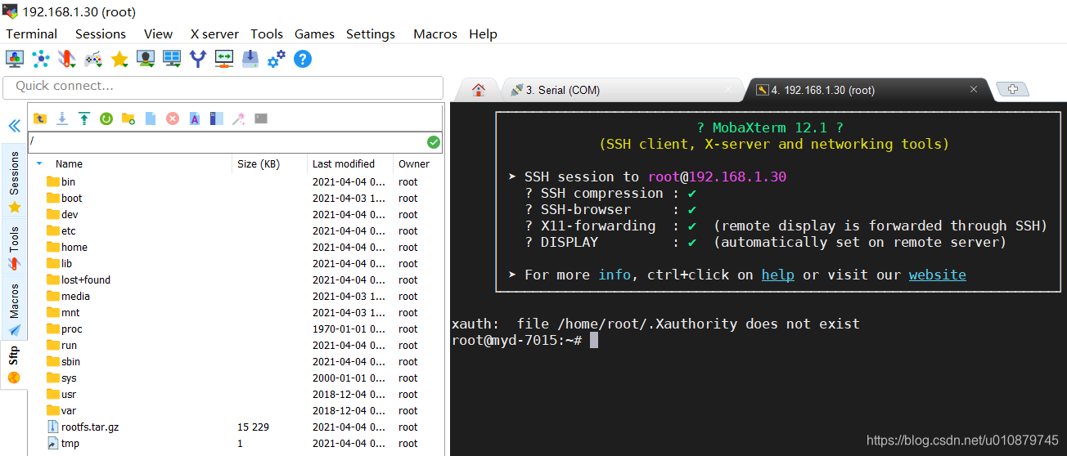Click the magic wand icon in SFTP toolbar
This screenshot has height=456, width=1067.
[x=238, y=118]
